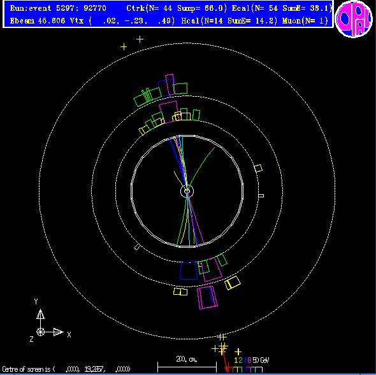This screenshot has height=375, width=376.
Task: Click the Run:event 5297: 92770 text
Action: click(58, 8)
